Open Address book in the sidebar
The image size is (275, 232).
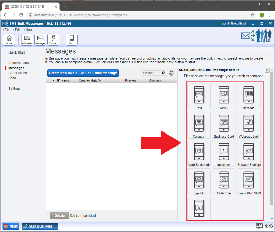19,63
